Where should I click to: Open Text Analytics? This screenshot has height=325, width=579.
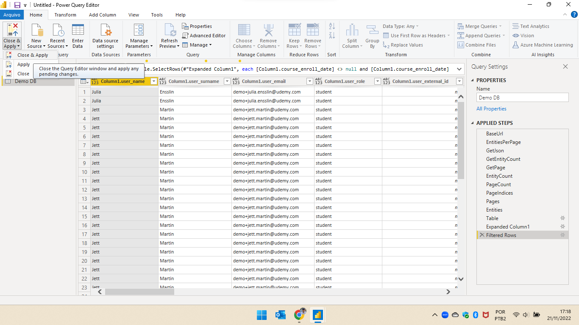pos(531,26)
